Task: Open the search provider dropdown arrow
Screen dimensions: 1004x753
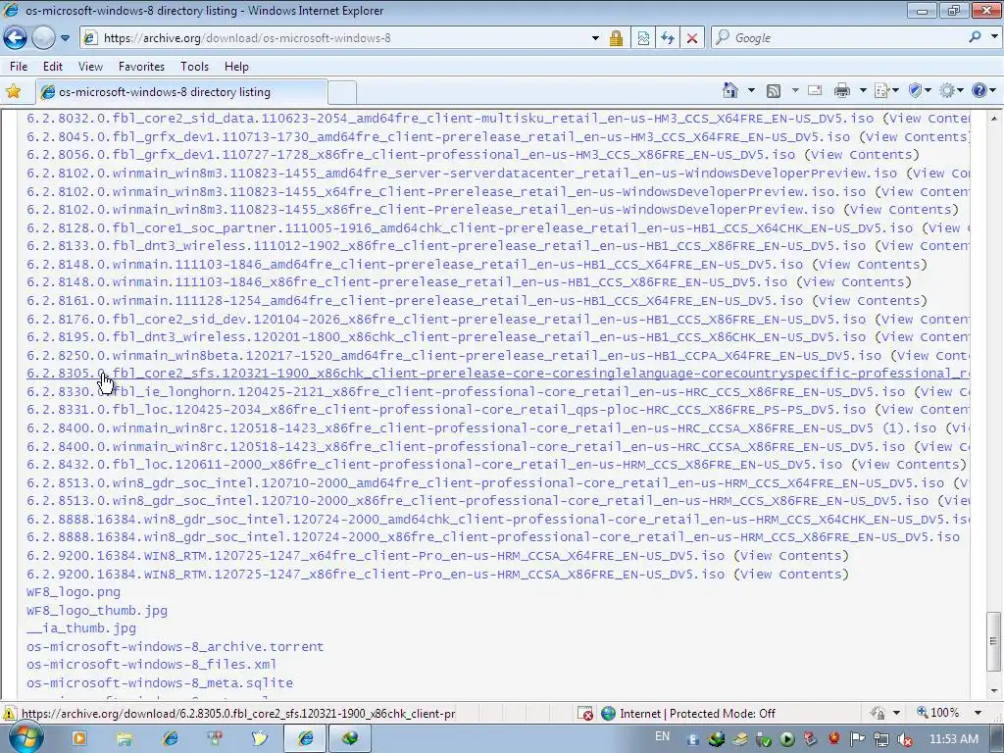Action: tap(994, 37)
